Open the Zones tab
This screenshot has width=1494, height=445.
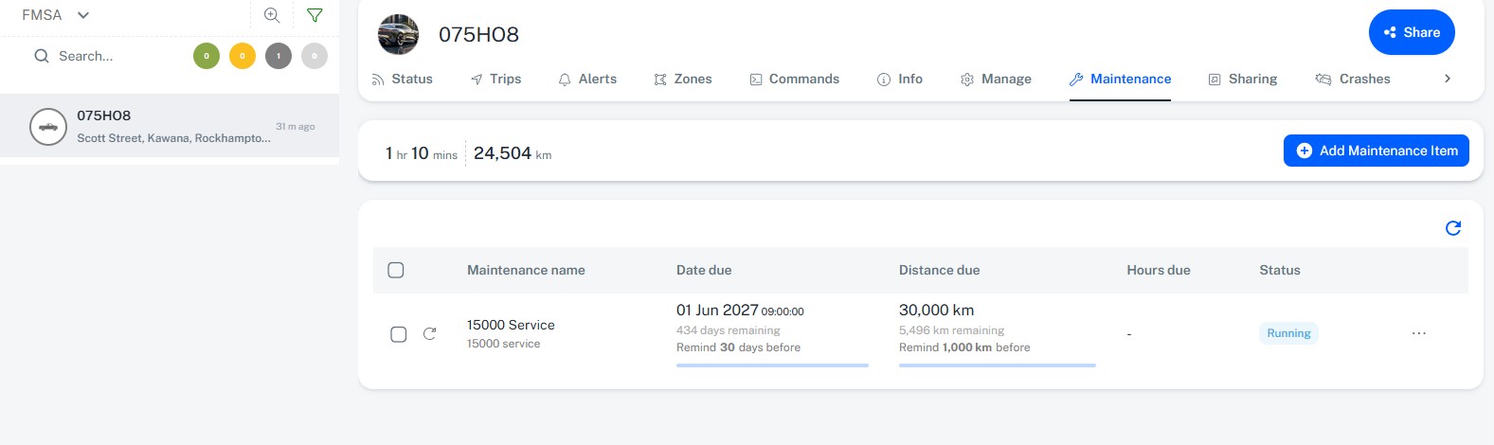pyautogui.click(x=683, y=79)
